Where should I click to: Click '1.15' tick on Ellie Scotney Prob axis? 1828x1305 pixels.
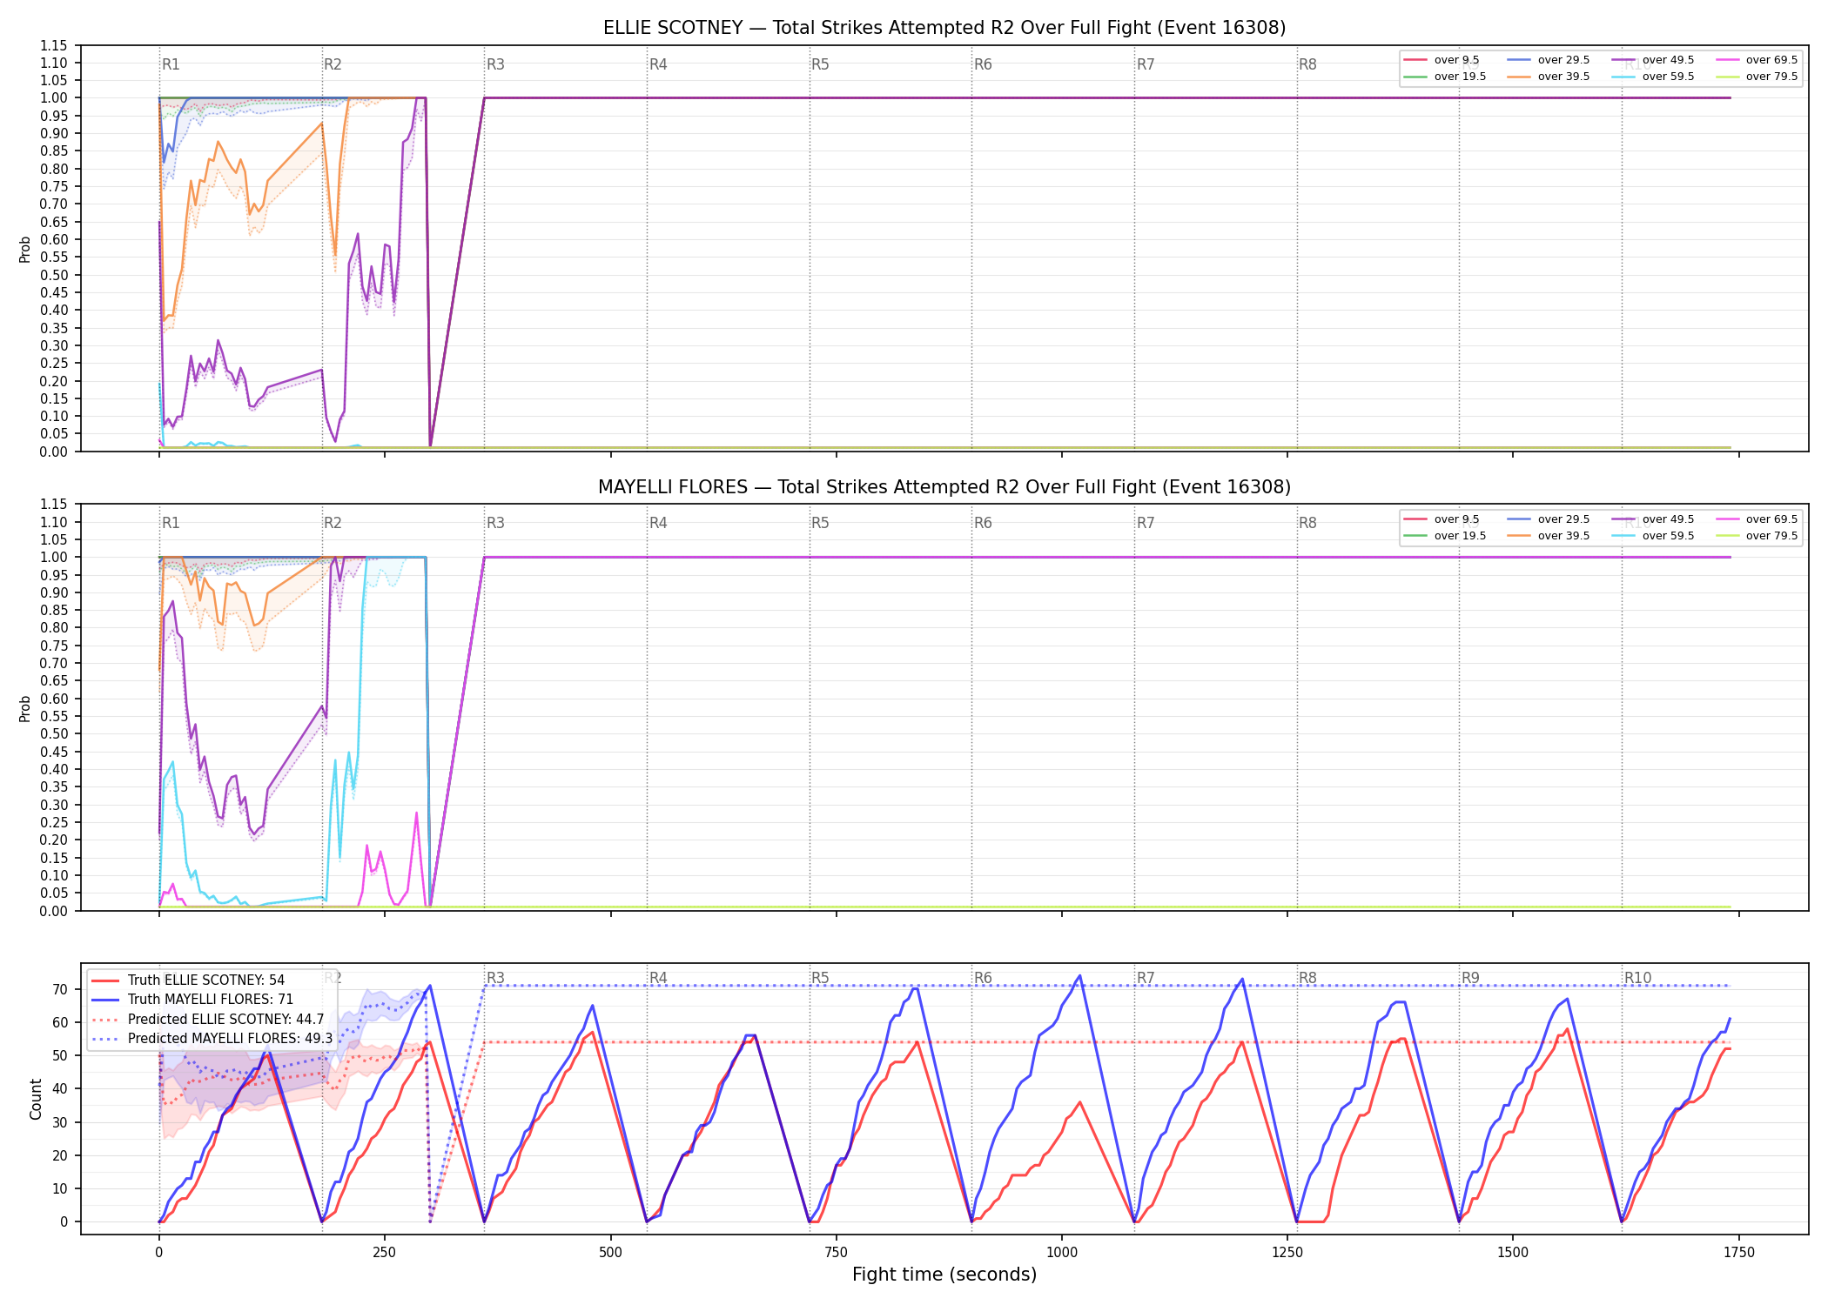tap(55, 45)
